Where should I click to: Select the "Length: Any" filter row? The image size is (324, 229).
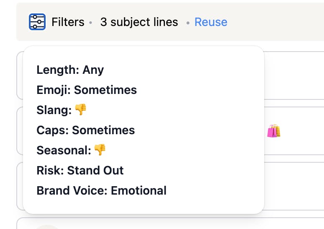point(70,70)
